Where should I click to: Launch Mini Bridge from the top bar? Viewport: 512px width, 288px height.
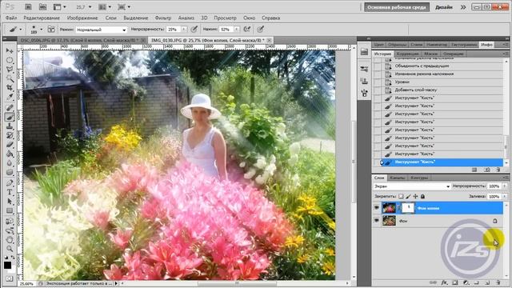[42, 7]
